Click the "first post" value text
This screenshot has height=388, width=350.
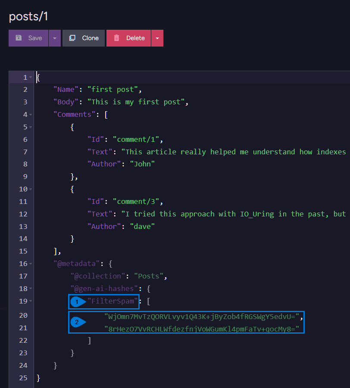coord(112,90)
